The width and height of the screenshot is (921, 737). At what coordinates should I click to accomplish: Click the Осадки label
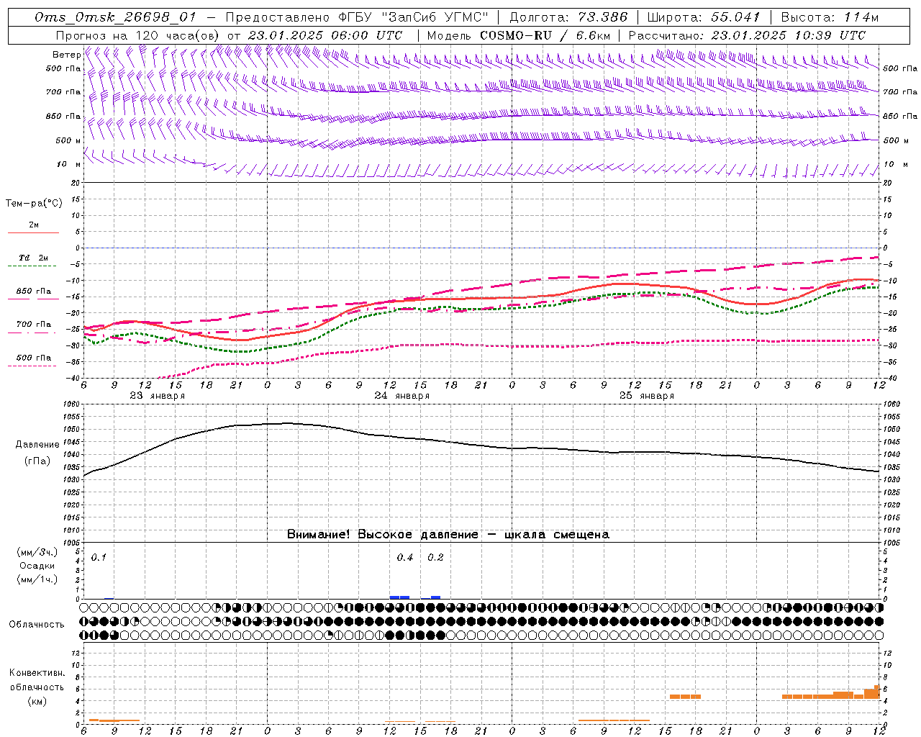(37, 566)
